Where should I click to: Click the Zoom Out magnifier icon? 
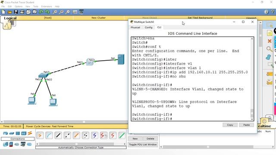coord(67,12)
